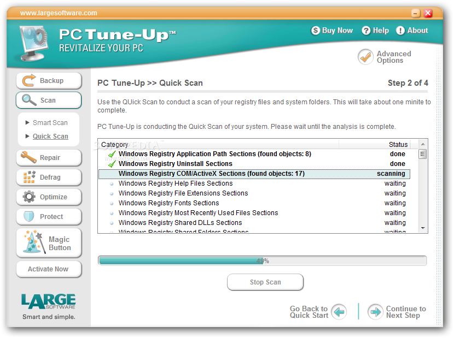Click the Scan magnifying glass icon

click(28, 100)
